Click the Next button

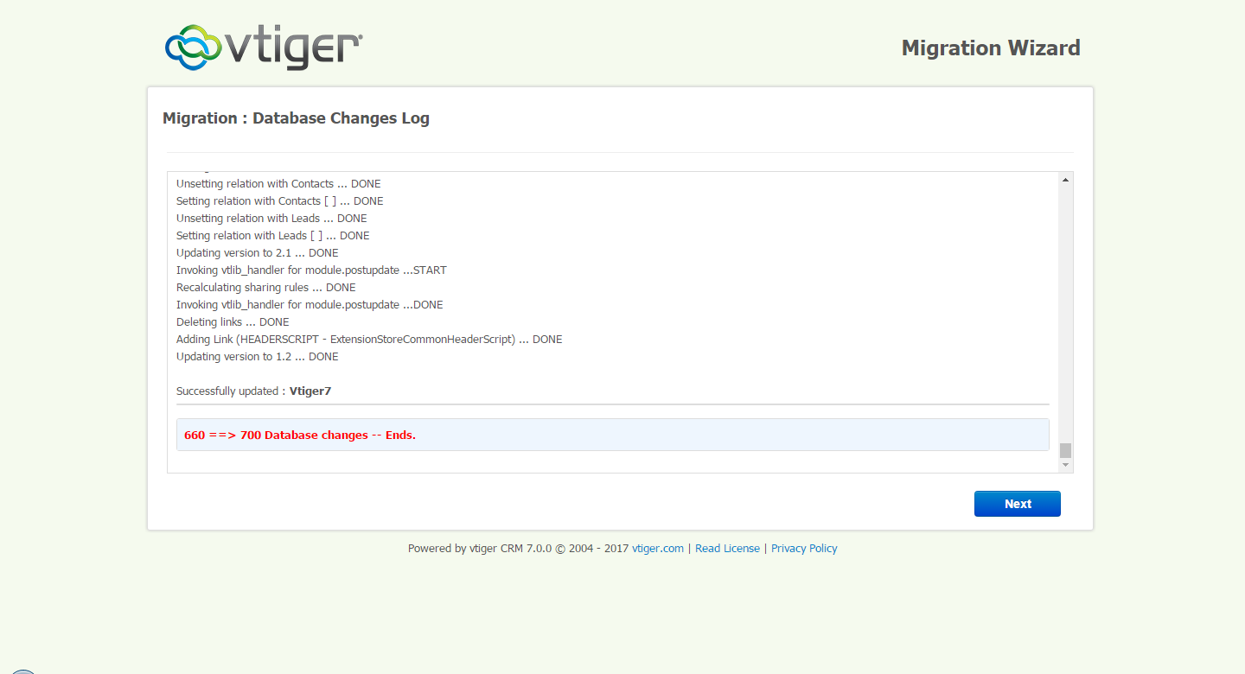click(x=1017, y=504)
